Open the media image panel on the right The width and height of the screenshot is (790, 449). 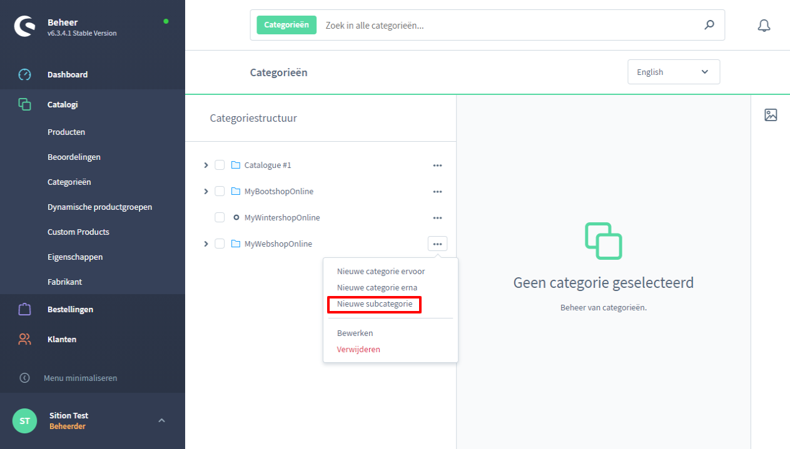click(x=771, y=115)
